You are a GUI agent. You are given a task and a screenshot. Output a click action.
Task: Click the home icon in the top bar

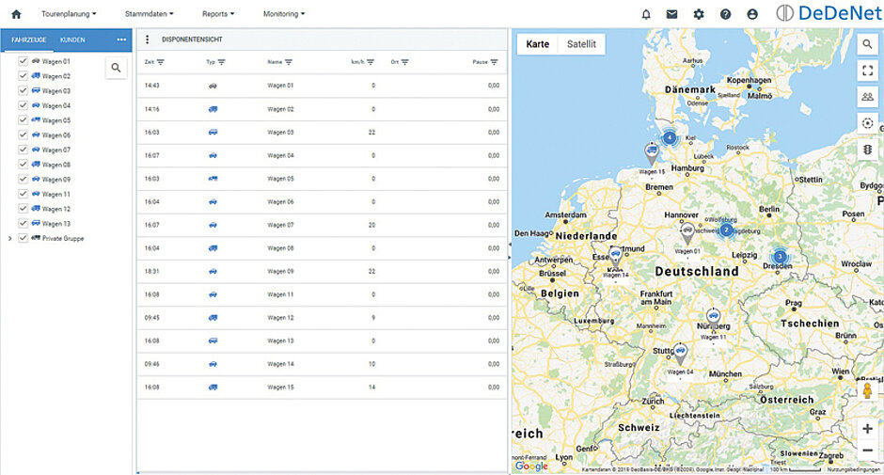16,14
